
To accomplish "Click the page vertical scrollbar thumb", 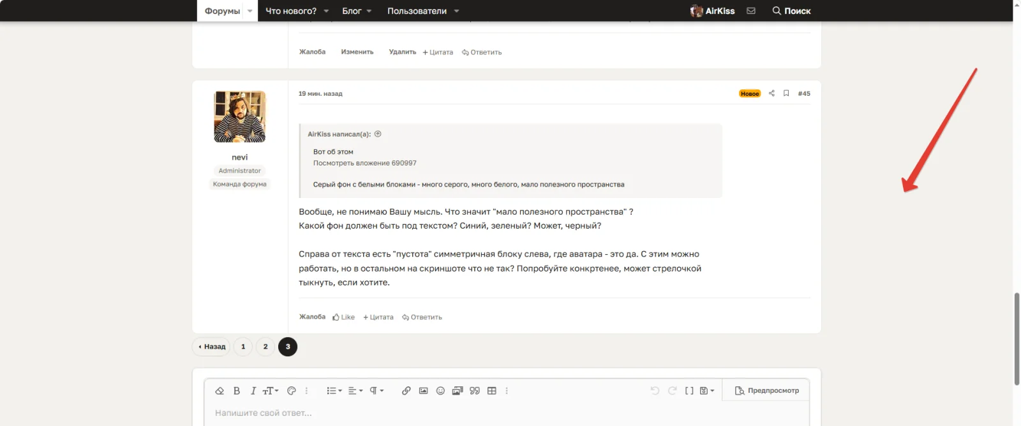I will pyautogui.click(x=1017, y=339).
